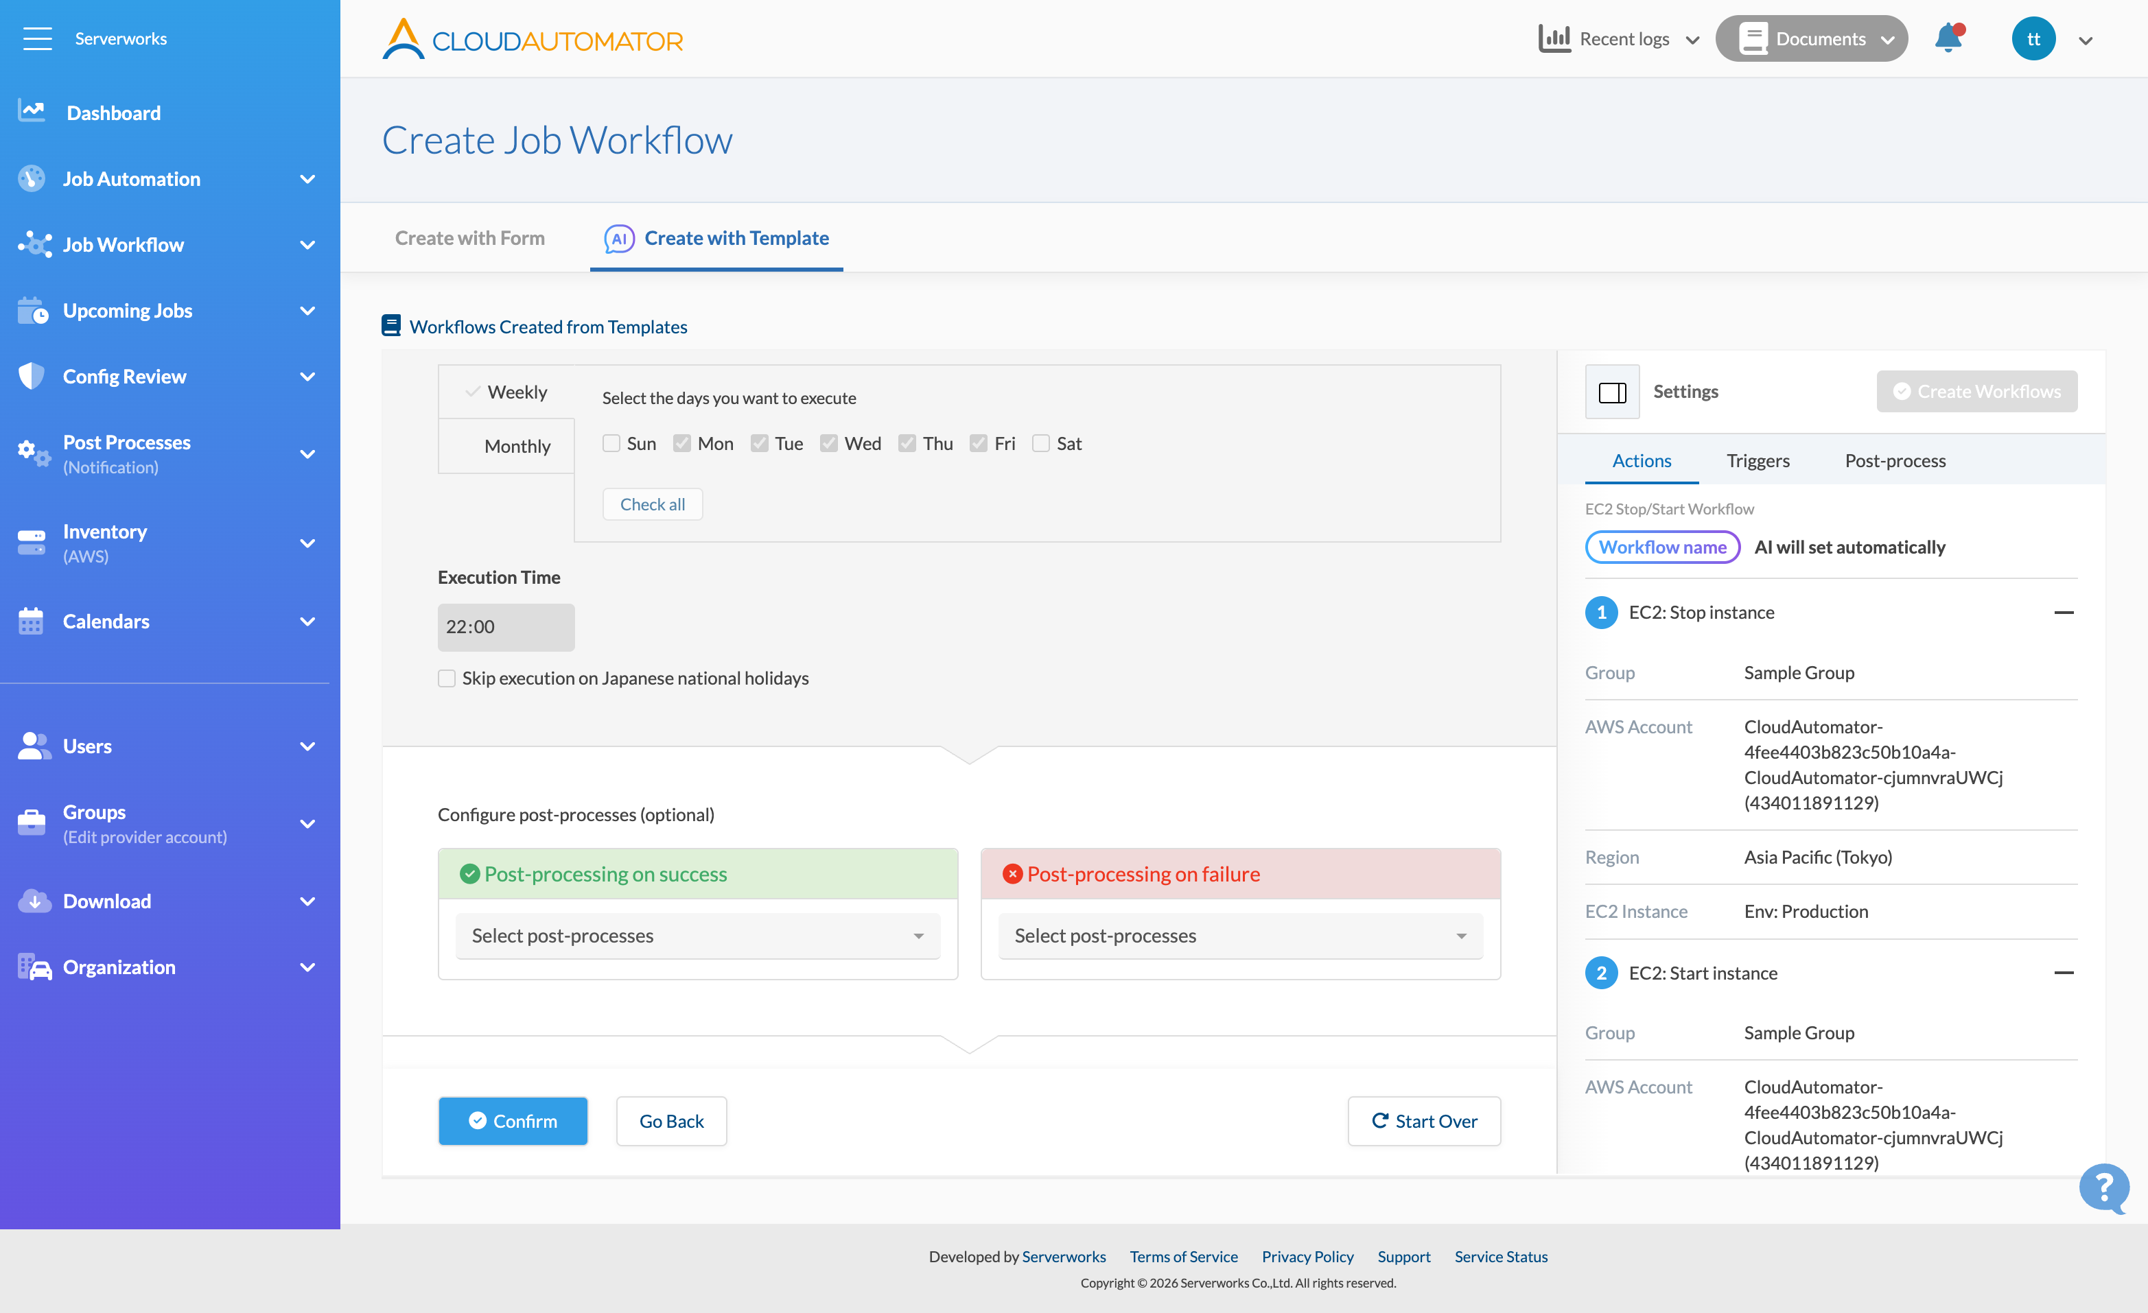Expand the Recent logs dropdown arrow
2148x1313 pixels.
tap(1693, 40)
